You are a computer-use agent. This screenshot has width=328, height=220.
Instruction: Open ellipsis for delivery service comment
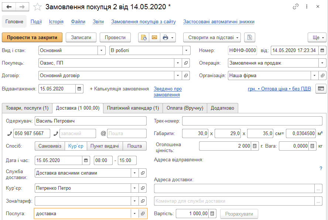(318, 201)
